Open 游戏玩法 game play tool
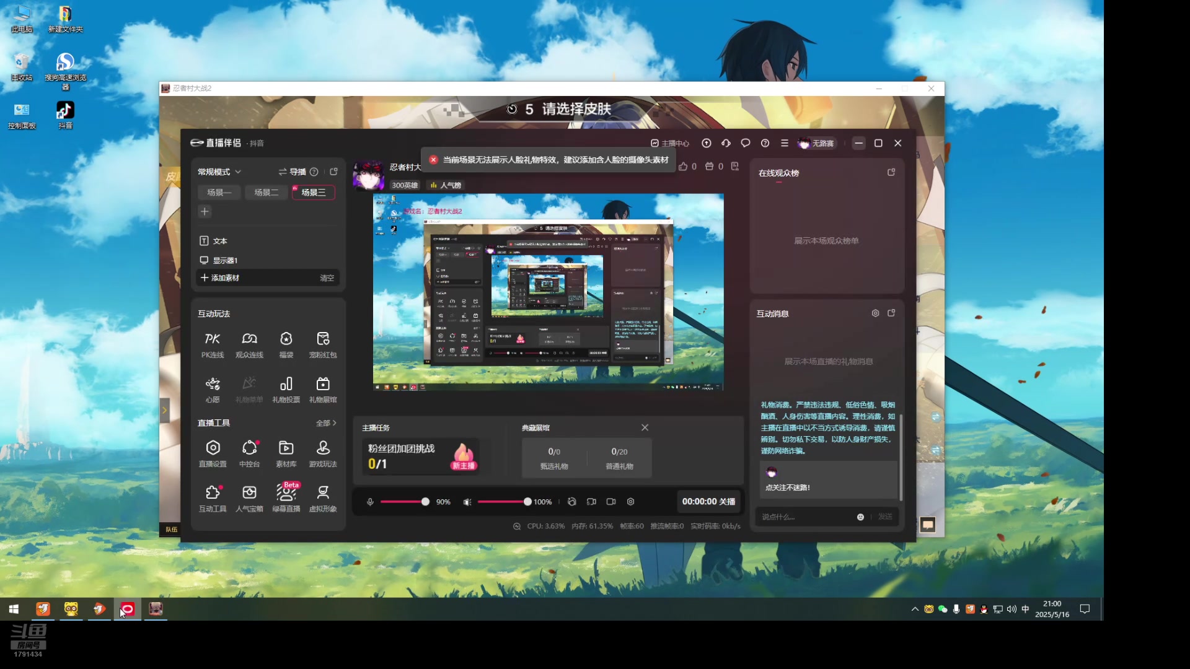The image size is (1190, 669). pos(323,454)
